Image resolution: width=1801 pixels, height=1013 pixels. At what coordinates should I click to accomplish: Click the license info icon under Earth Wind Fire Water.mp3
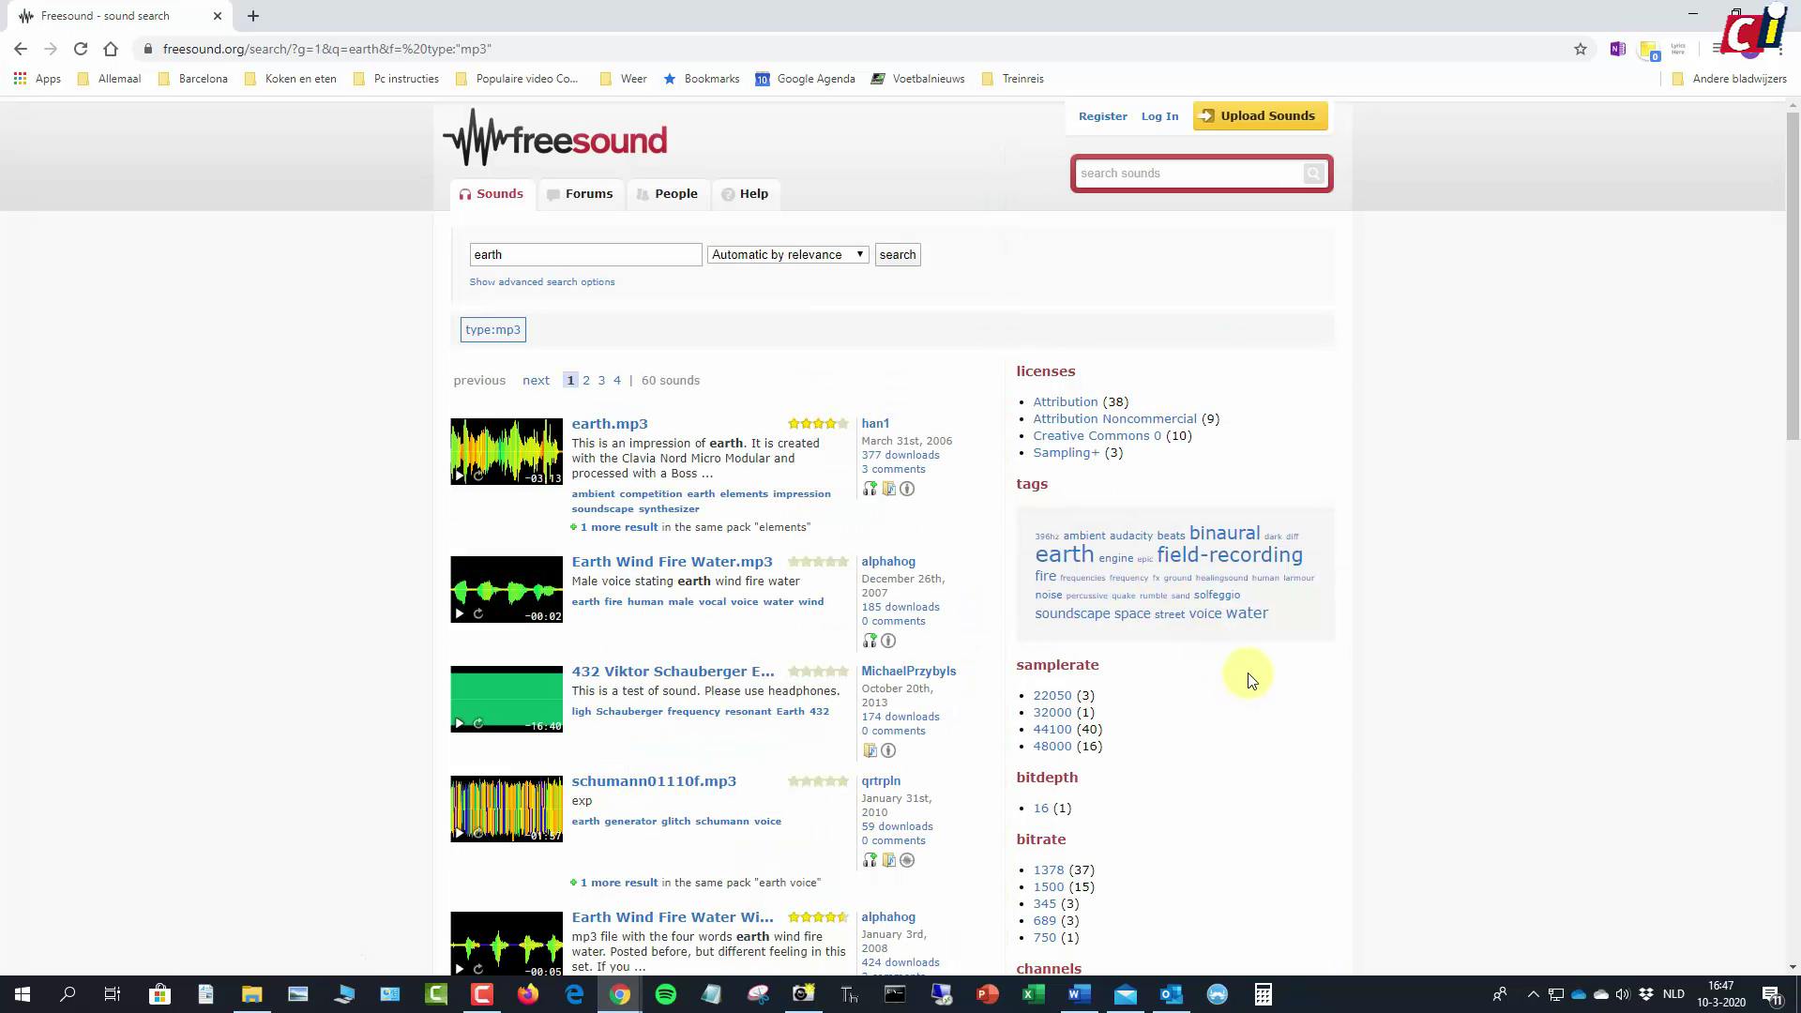(888, 641)
